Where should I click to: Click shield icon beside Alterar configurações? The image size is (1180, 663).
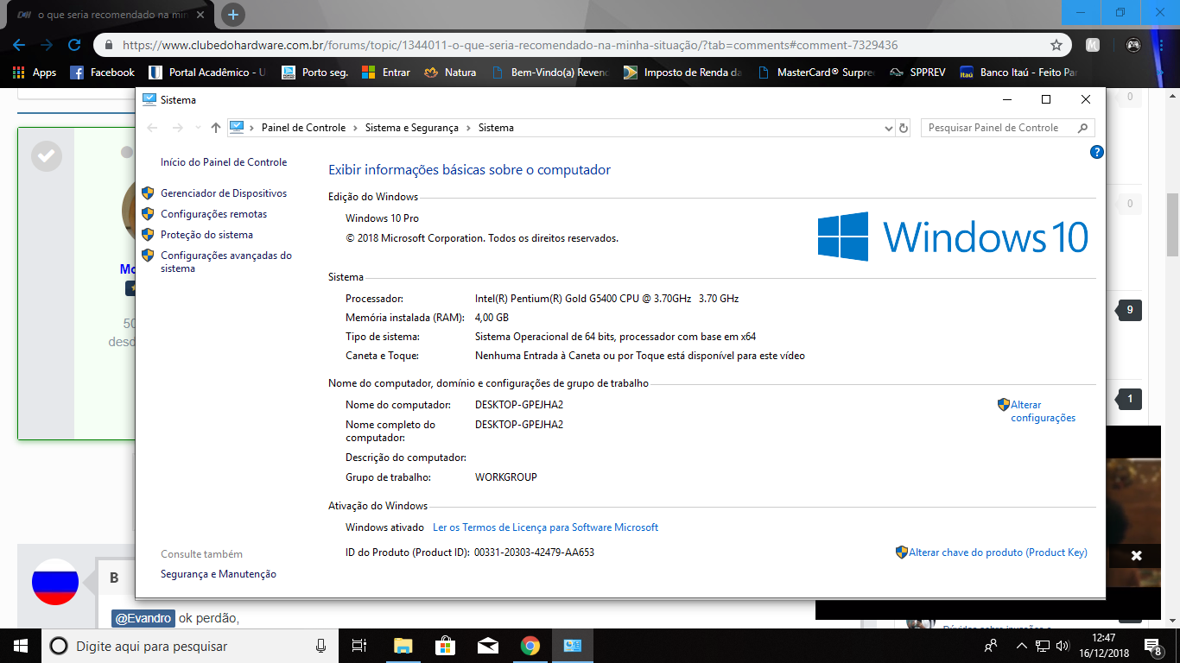(1004, 404)
